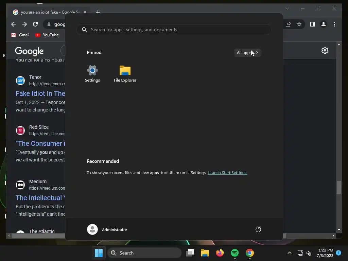Screen dimensions: 348x261
Task: Open Spotify from the taskbar
Action: click(x=234, y=253)
